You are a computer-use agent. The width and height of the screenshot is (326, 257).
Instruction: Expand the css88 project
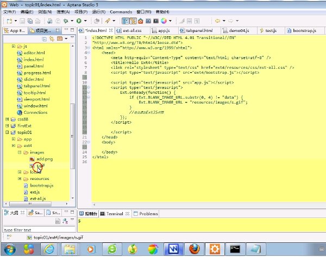(7, 119)
